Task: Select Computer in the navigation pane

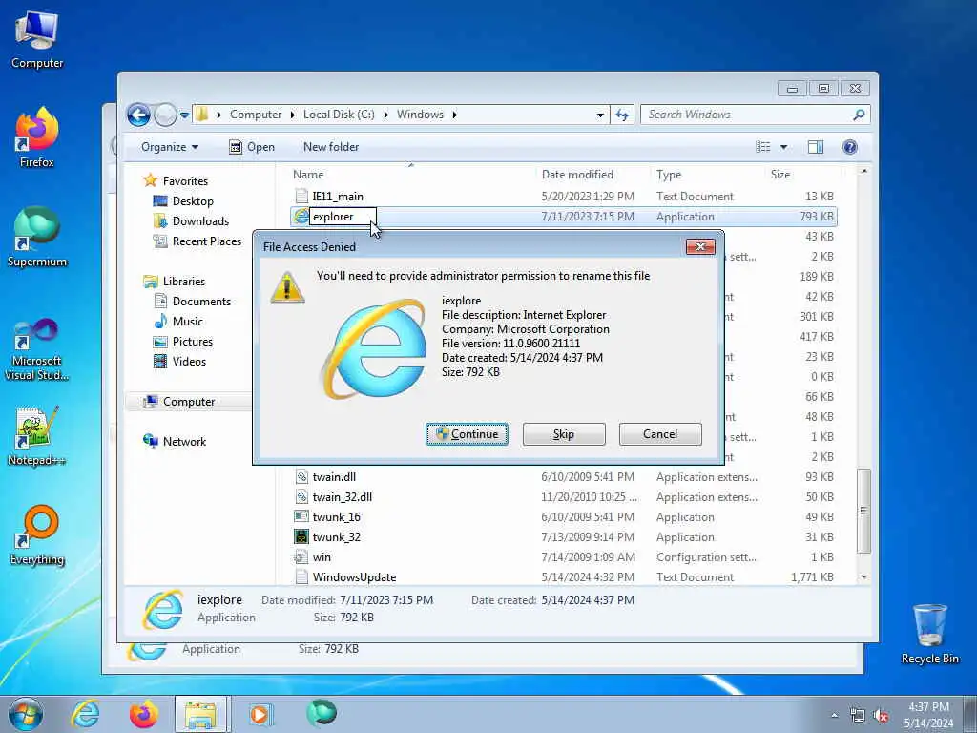Action: 189,402
